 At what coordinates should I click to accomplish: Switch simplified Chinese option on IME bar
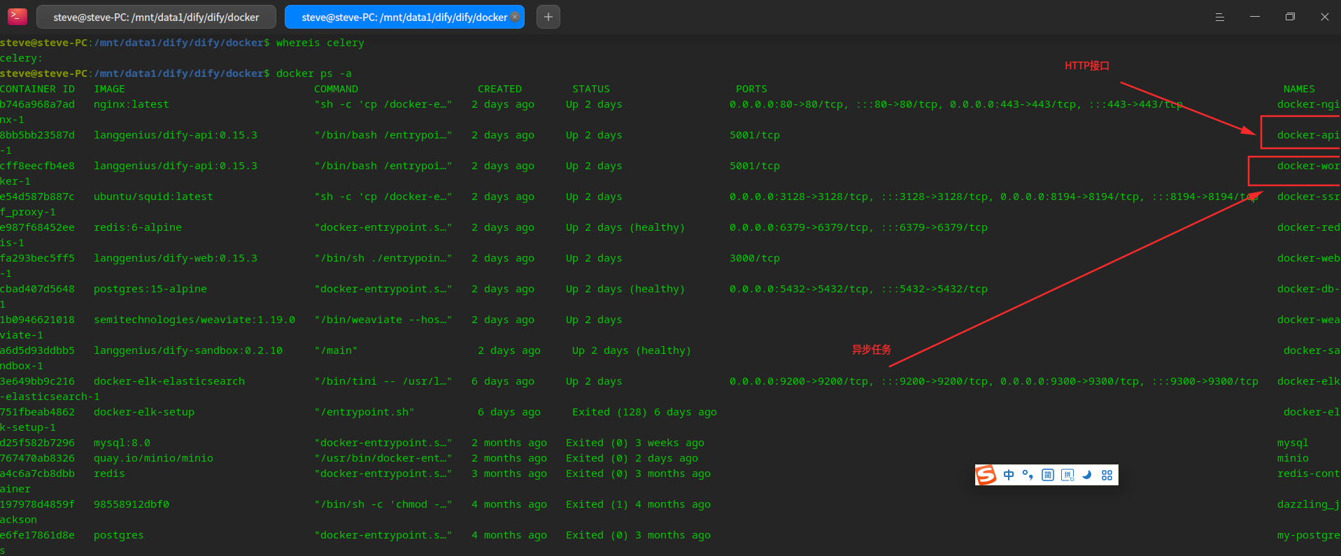[x=1047, y=475]
